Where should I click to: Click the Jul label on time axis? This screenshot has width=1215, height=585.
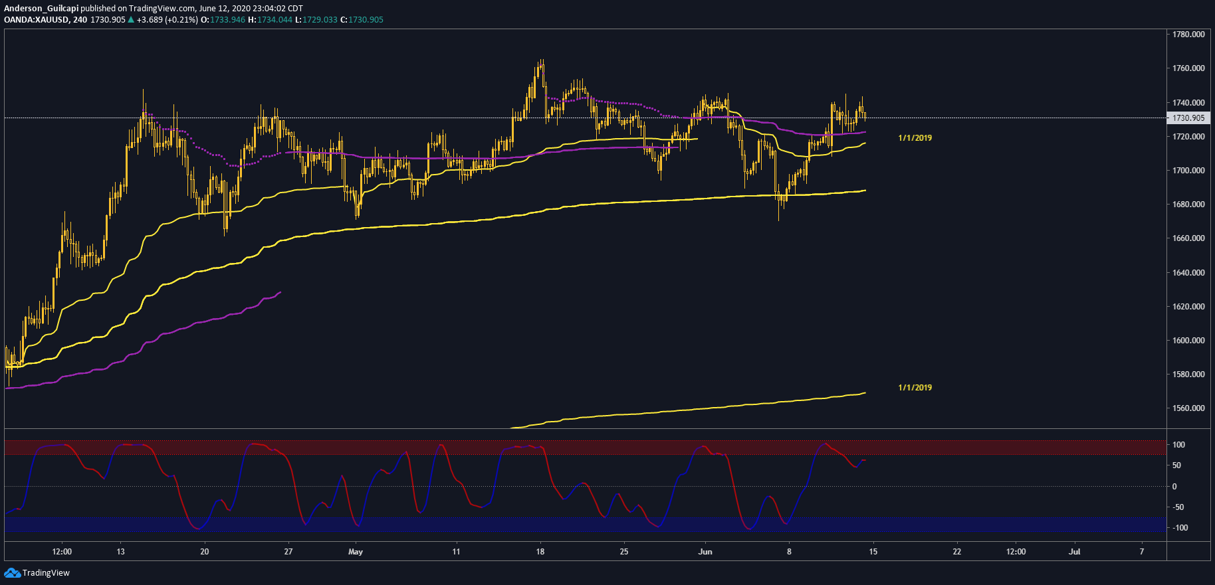pos(1075,552)
